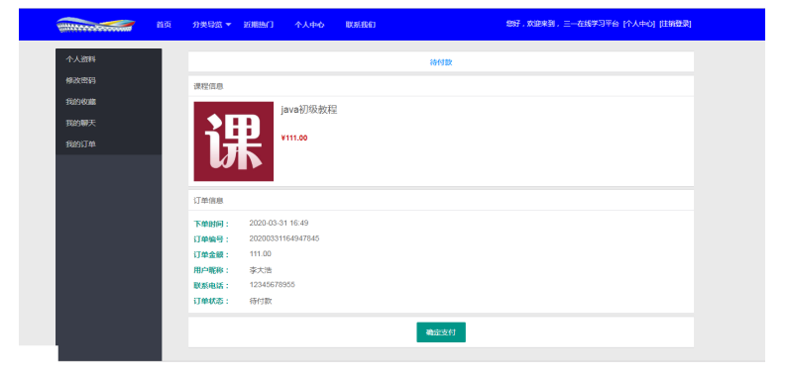Image resolution: width=788 pixels, height=374 pixels.
Task: Go to 近期热门 in the navigation bar
Action: pyautogui.click(x=259, y=25)
